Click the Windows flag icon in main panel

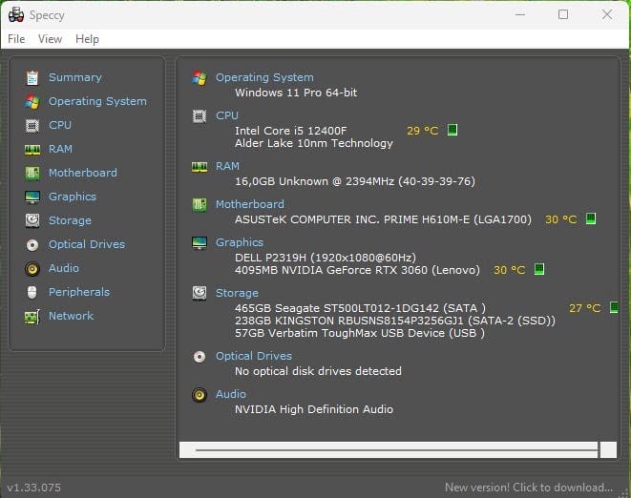(x=200, y=77)
